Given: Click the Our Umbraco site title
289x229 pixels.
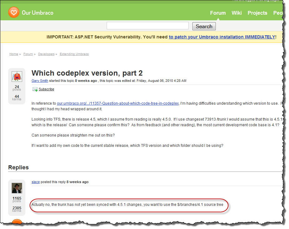Looking at the screenshot, I should [x=38, y=13].
